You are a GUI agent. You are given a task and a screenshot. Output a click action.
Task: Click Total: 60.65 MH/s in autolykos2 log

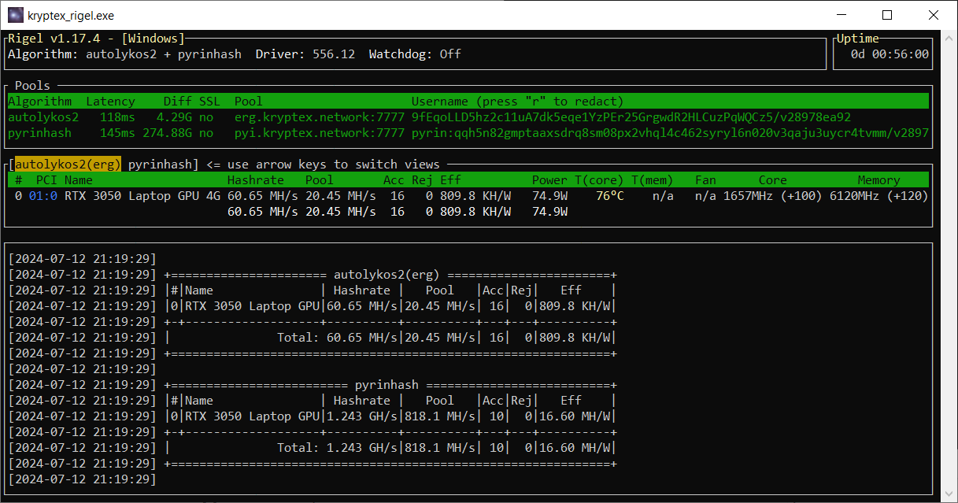(x=337, y=338)
